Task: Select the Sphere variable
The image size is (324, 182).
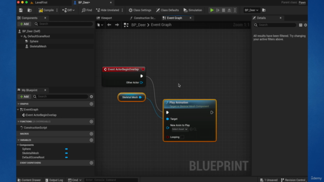Action: click(26, 149)
